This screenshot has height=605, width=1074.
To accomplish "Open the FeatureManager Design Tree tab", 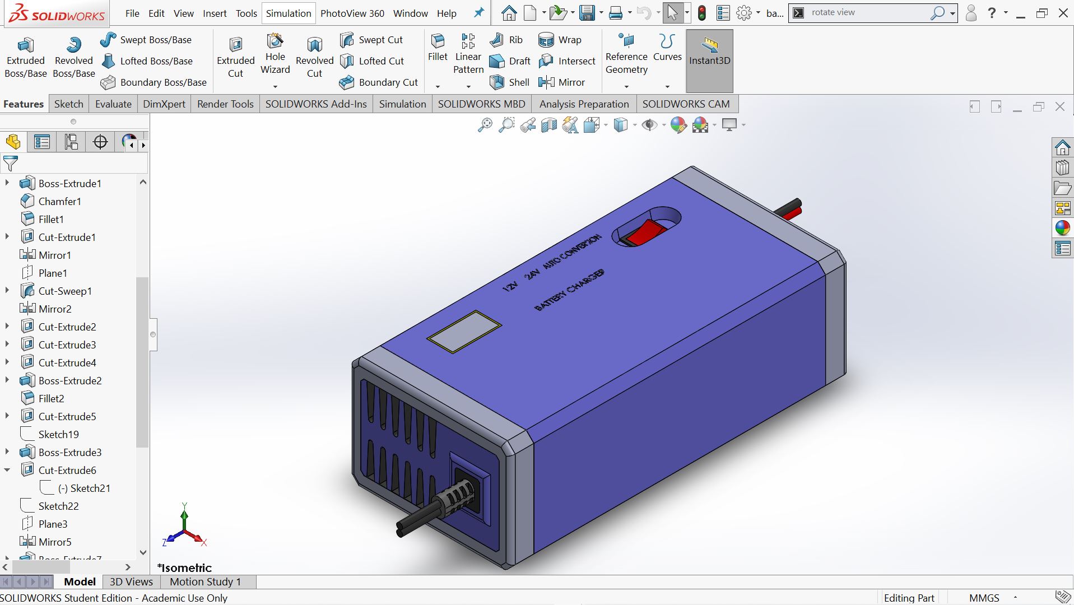I will point(13,142).
